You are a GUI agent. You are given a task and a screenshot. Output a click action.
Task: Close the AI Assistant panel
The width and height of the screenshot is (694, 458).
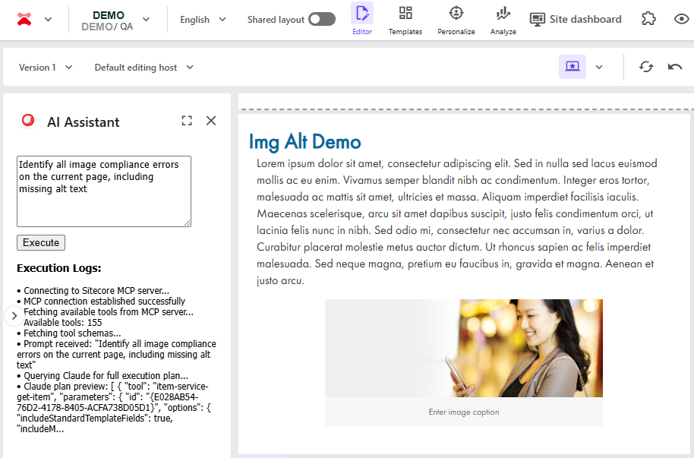click(211, 121)
